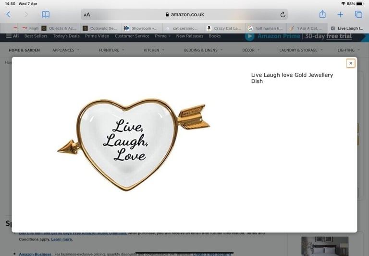Expand the Bedding & Linens dropdown
This screenshot has width=369, height=256.
203,50
